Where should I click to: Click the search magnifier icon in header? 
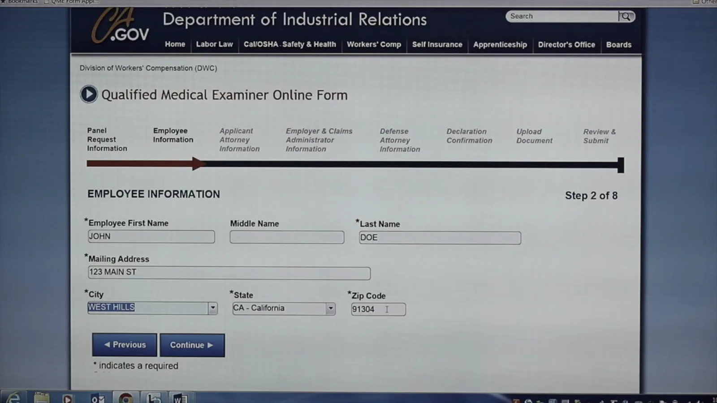[x=626, y=17]
